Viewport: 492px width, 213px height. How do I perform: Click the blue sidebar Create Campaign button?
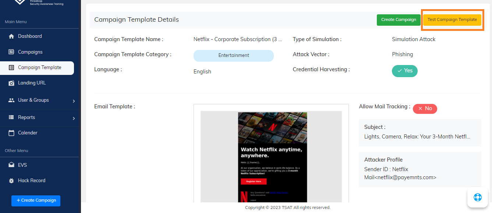36,201
